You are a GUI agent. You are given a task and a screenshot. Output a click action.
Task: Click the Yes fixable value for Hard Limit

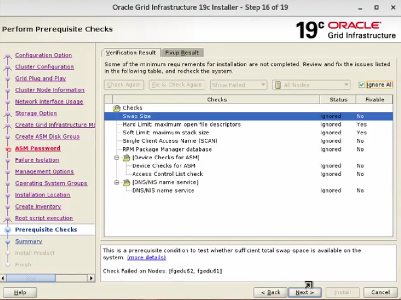tap(361, 125)
